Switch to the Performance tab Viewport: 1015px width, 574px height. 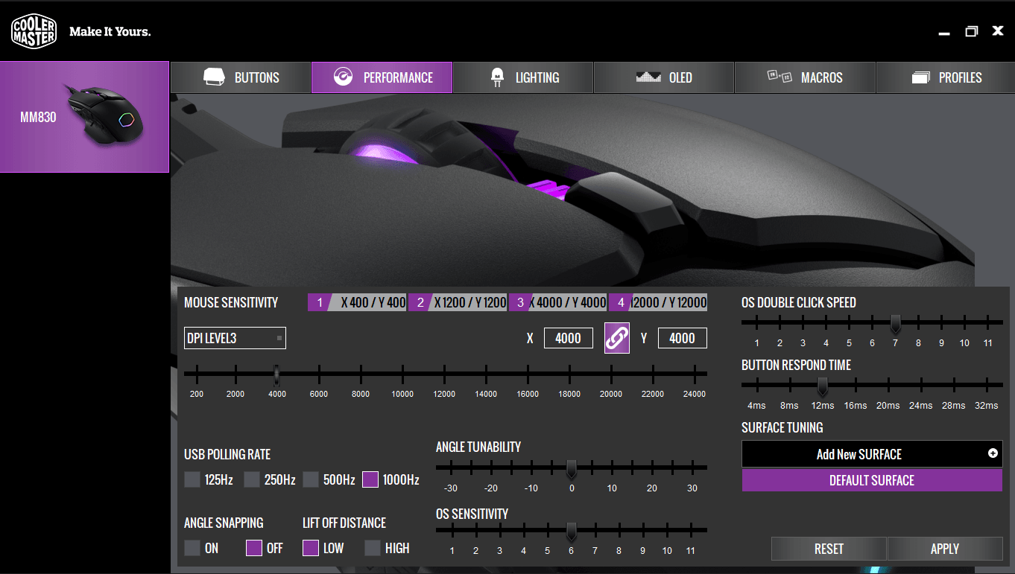click(x=382, y=77)
